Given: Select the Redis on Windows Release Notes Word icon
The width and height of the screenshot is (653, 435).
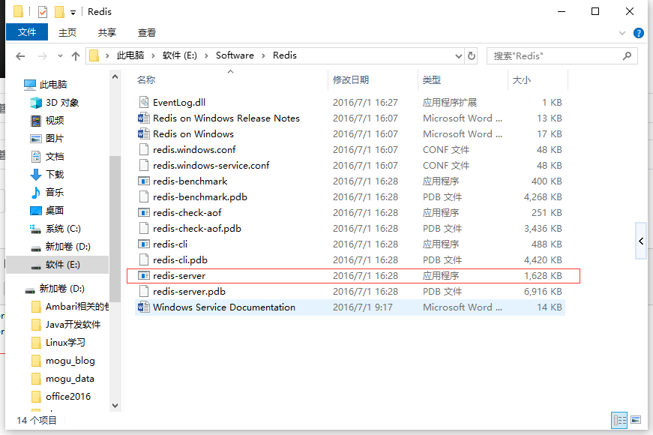Looking at the screenshot, I should [x=144, y=118].
